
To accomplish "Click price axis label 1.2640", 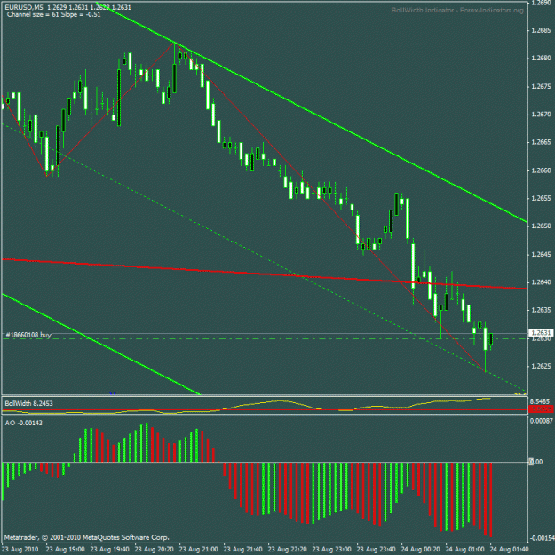I will (x=541, y=282).
